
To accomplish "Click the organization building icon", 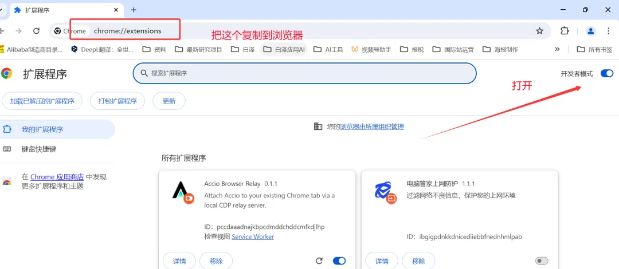I will (x=318, y=126).
